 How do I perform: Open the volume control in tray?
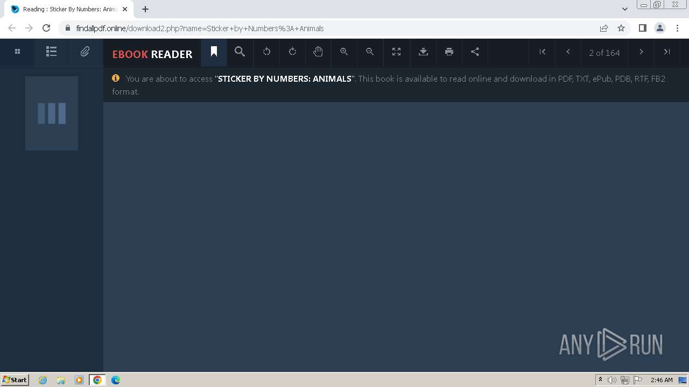pyautogui.click(x=612, y=380)
